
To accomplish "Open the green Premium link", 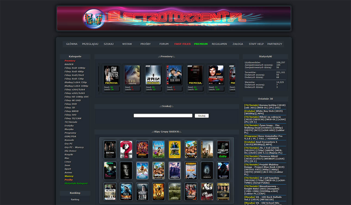I will (201, 44).
